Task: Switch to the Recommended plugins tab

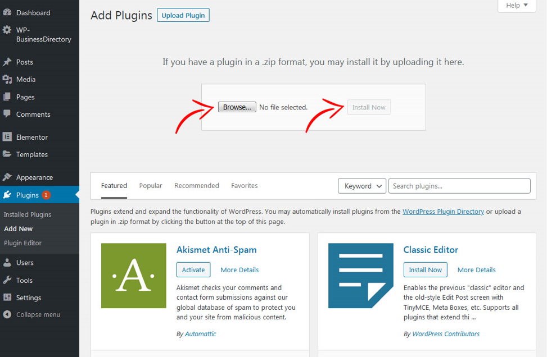Action: click(x=197, y=186)
